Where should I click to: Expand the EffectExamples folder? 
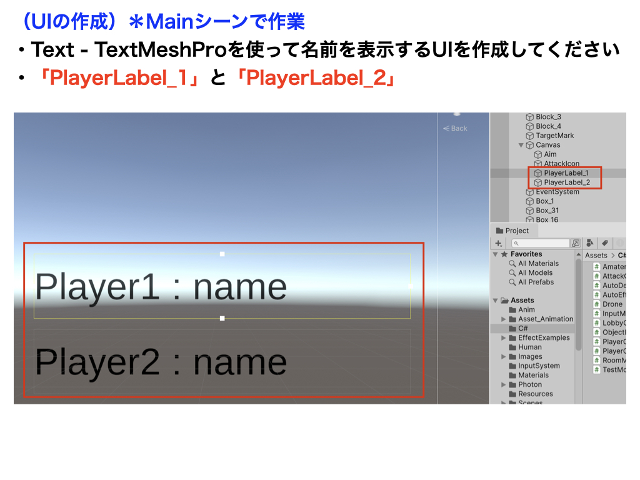click(x=504, y=338)
